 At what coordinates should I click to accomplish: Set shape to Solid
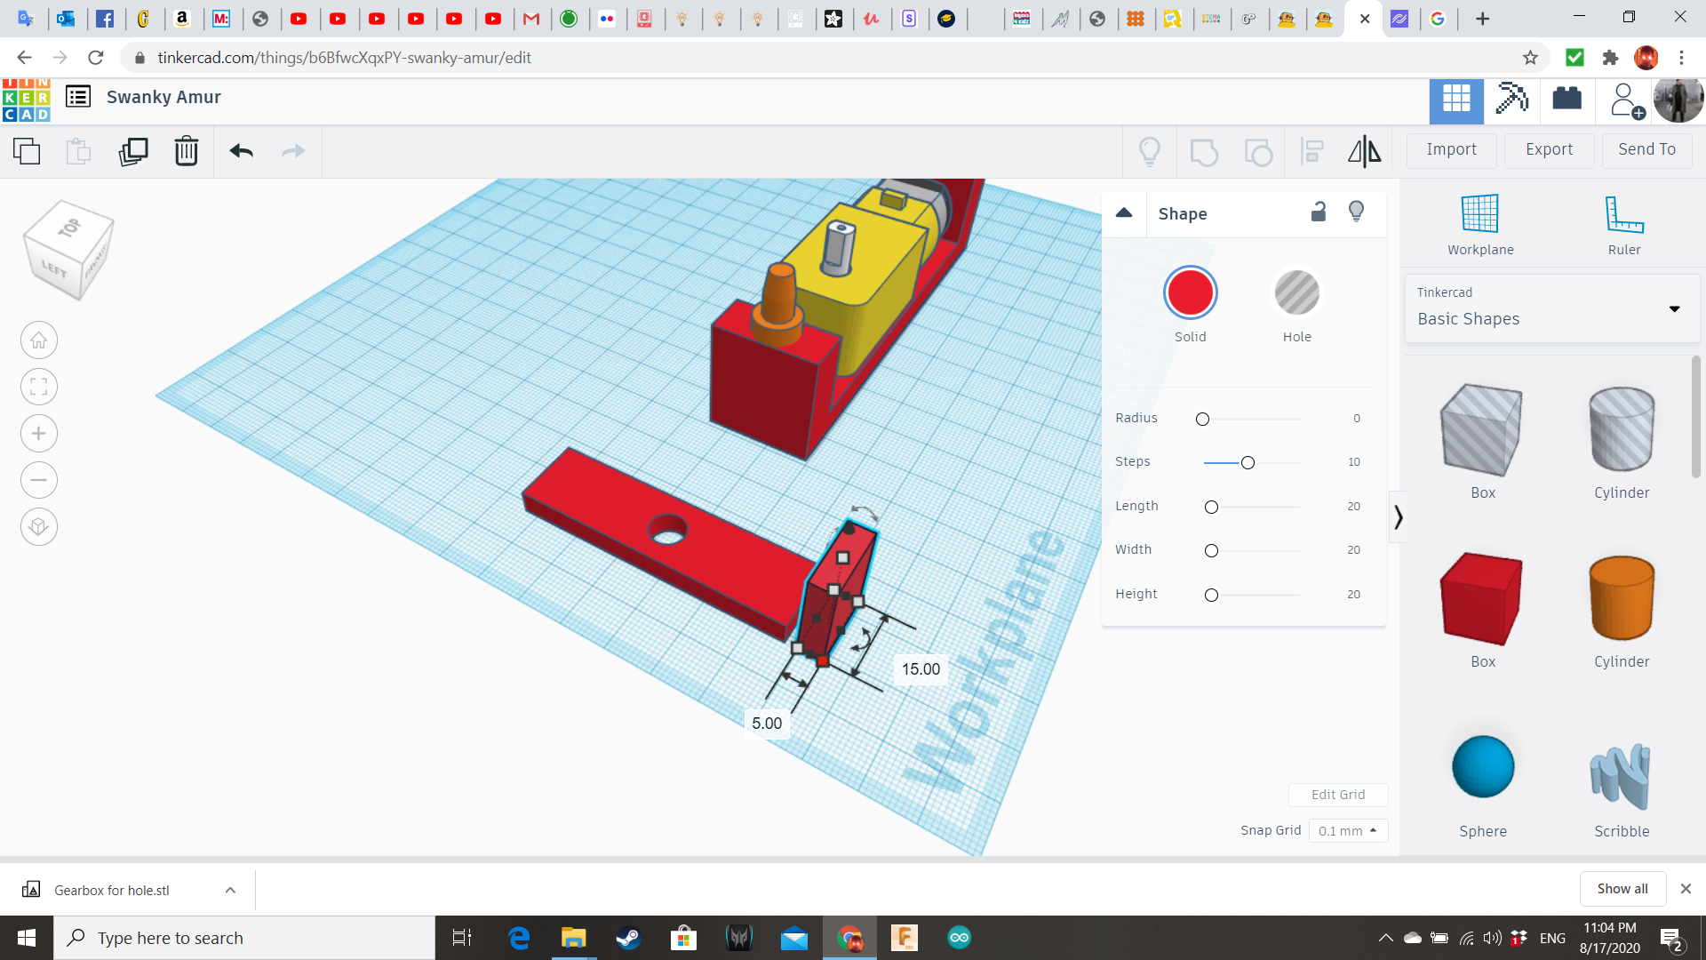tap(1190, 293)
